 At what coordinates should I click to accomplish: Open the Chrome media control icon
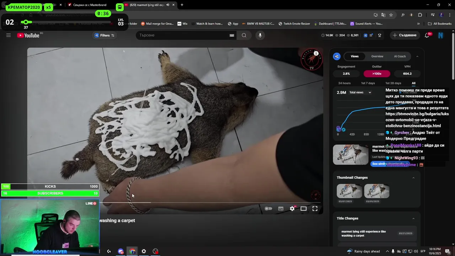(x=433, y=15)
